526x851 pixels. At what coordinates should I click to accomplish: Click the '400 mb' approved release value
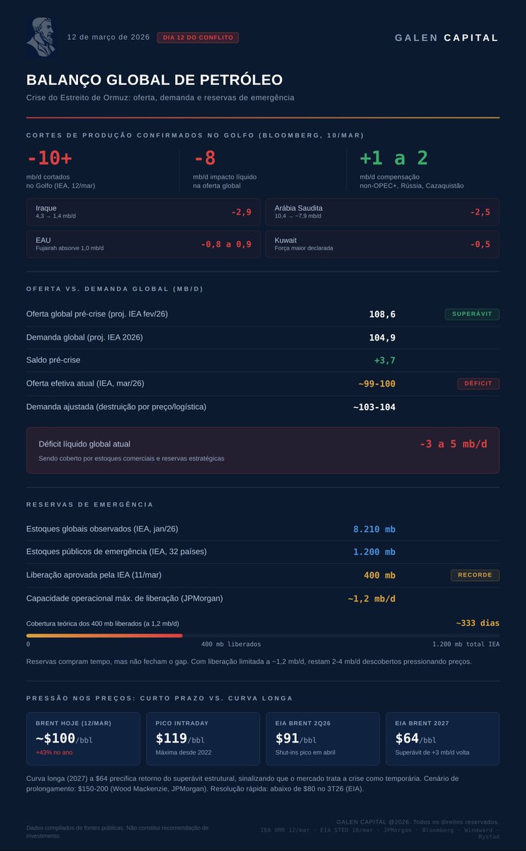coord(380,575)
